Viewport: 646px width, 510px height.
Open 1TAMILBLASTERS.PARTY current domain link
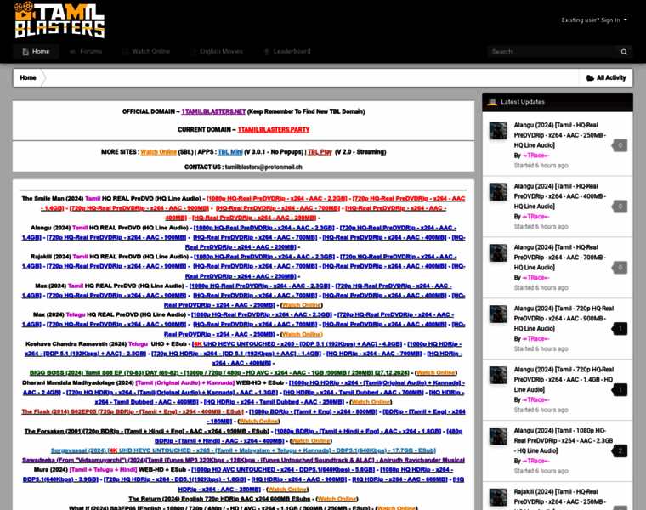point(274,130)
